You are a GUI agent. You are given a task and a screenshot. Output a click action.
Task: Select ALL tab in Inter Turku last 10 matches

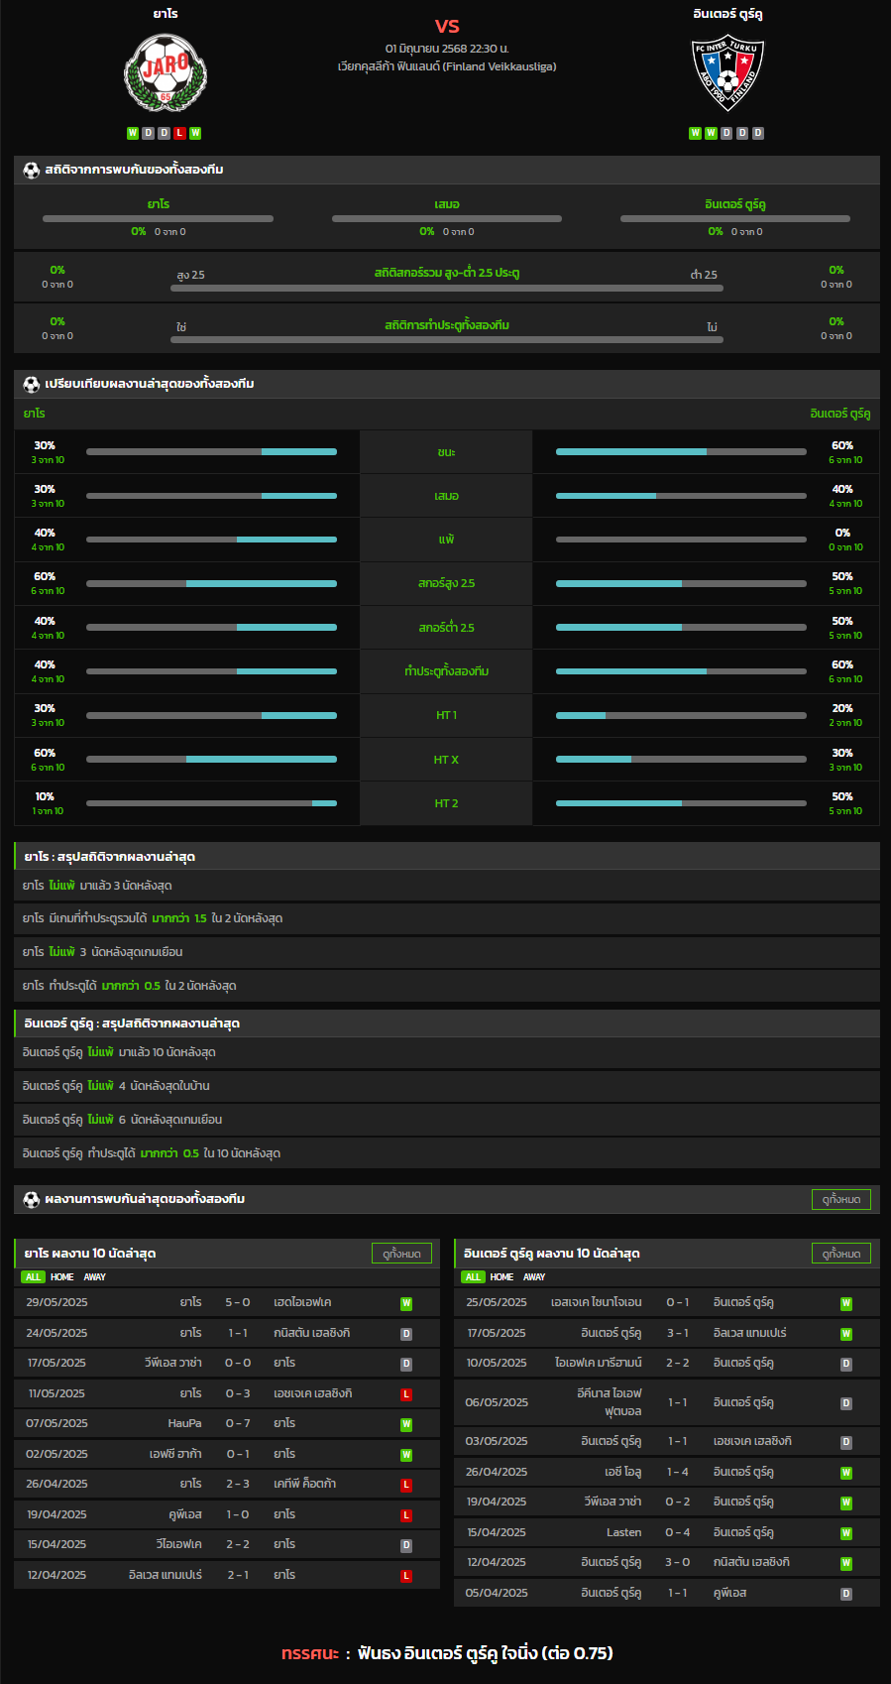coord(474,1277)
